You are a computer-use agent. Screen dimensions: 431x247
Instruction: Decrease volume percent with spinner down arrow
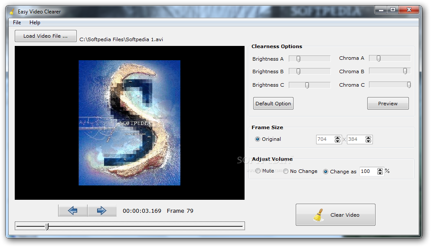pyautogui.click(x=380, y=173)
